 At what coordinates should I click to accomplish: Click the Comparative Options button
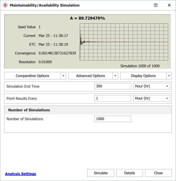pyautogui.click(x=32, y=76)
